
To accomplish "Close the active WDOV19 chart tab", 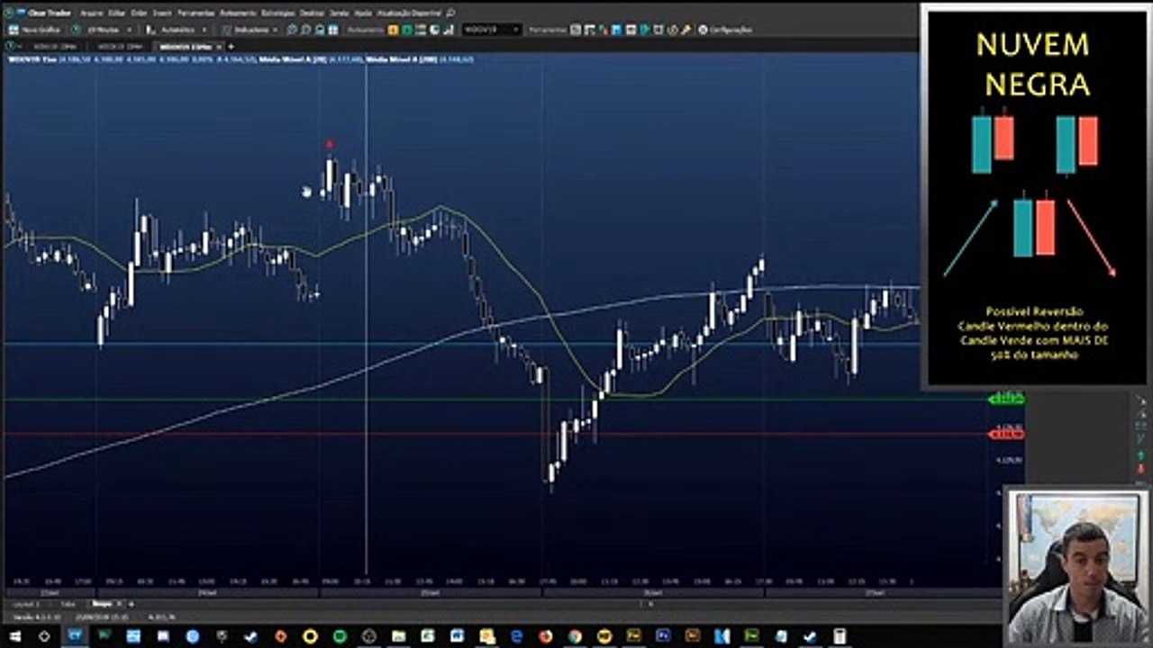I will (x=218, y=47).
